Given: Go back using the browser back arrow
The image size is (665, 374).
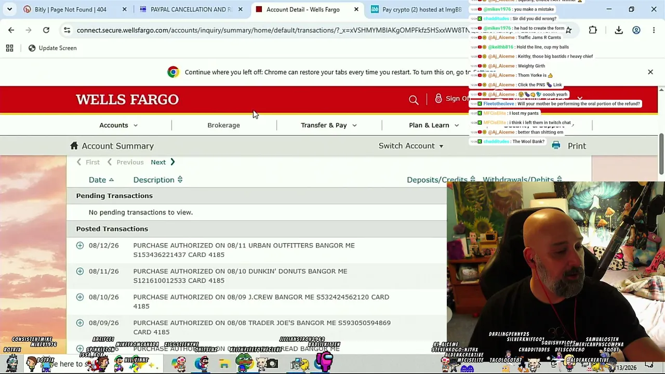Looking at the screenshot, I should 11,30.
